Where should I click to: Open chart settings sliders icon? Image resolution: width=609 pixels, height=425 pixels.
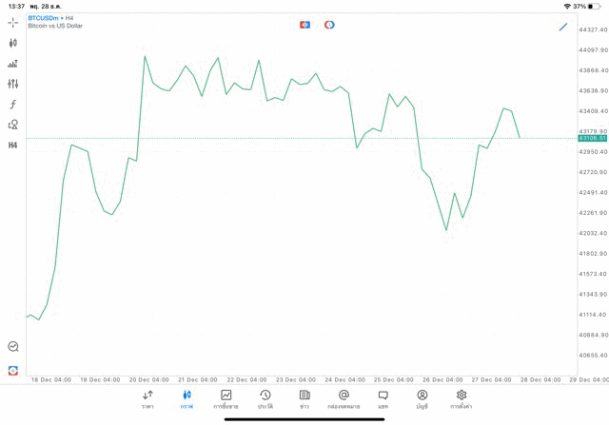13,84
